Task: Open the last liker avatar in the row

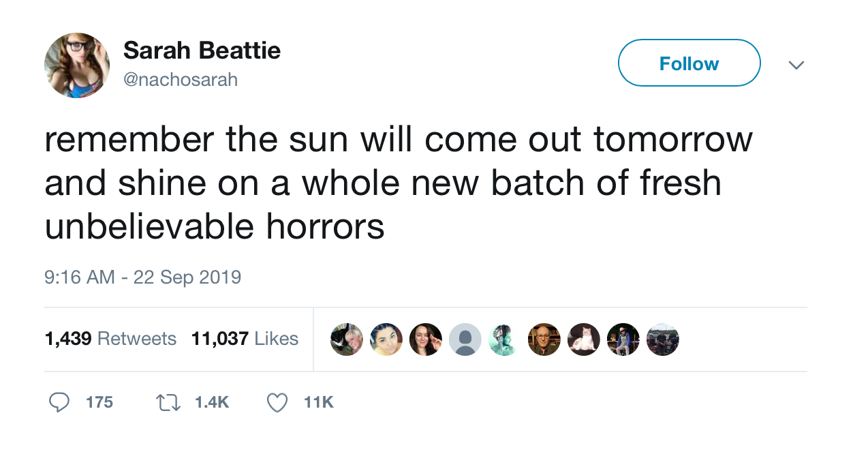Action: pos(663,339)
